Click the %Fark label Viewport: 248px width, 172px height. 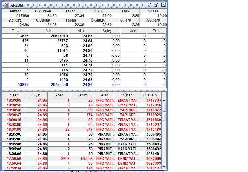point(153,11)
